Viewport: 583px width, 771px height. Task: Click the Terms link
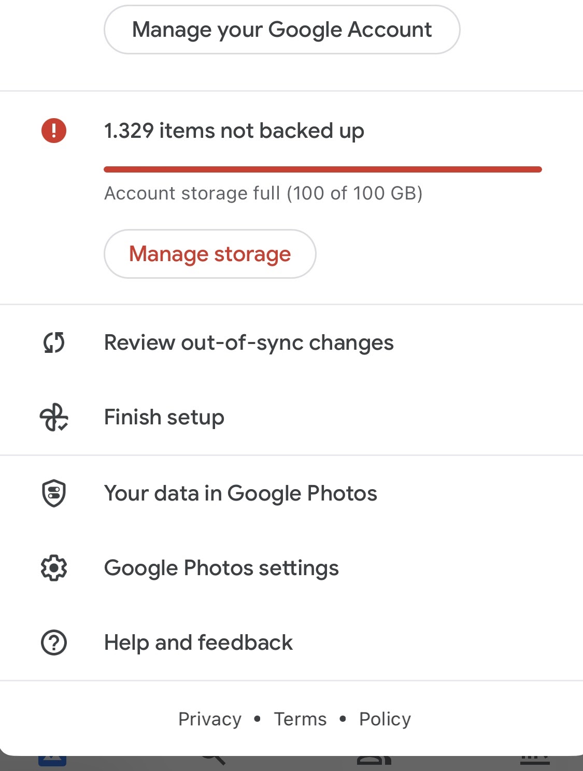(301, 719)
